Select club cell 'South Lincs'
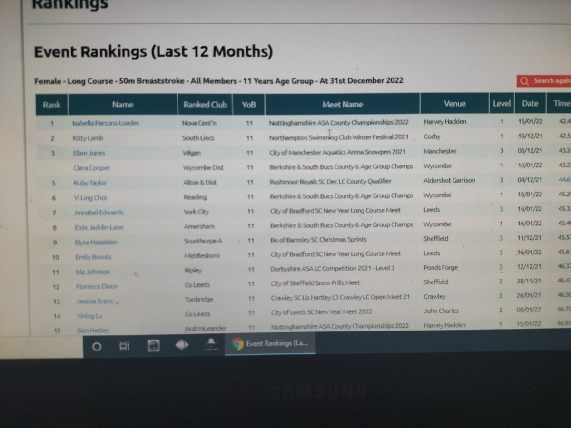 point(198,138)
